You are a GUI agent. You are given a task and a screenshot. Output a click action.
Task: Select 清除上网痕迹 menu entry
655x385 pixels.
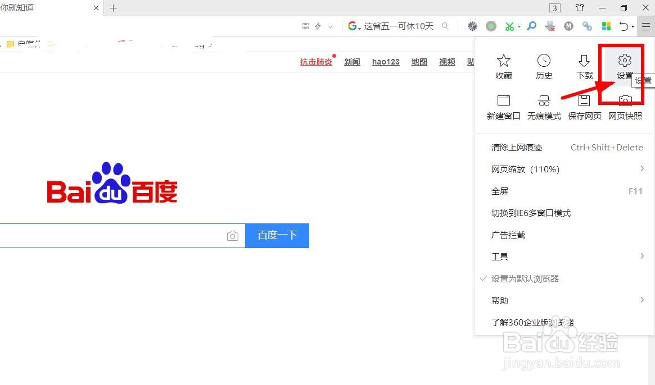click(564, 147)
